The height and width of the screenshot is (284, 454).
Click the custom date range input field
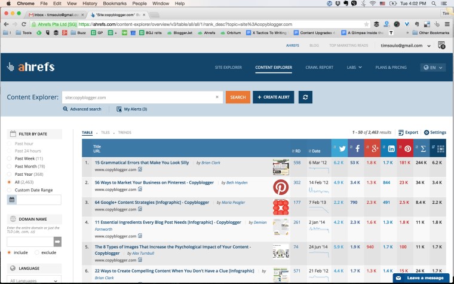click(39, 200)
